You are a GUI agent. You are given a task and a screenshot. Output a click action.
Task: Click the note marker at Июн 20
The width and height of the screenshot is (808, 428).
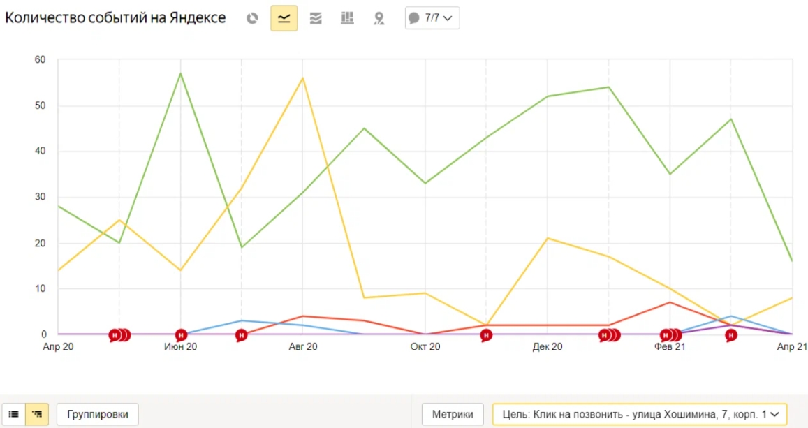coord(181,335)
